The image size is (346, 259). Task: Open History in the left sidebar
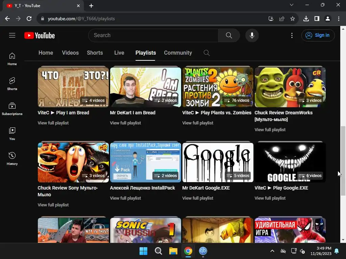[x=12, y=159]
